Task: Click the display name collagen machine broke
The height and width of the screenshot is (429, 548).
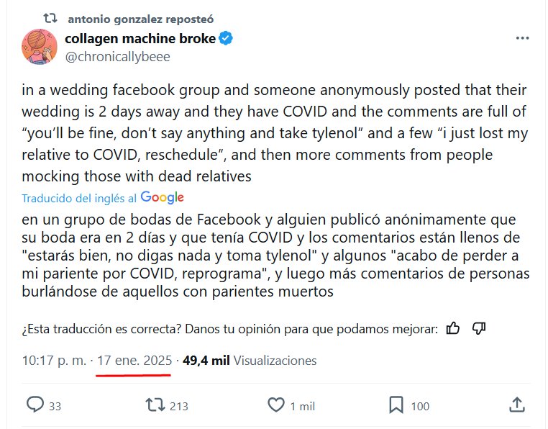Action: (x=140, y=39)
